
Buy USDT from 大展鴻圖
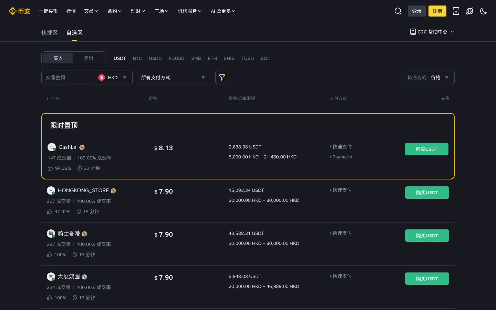coord(427,279)
